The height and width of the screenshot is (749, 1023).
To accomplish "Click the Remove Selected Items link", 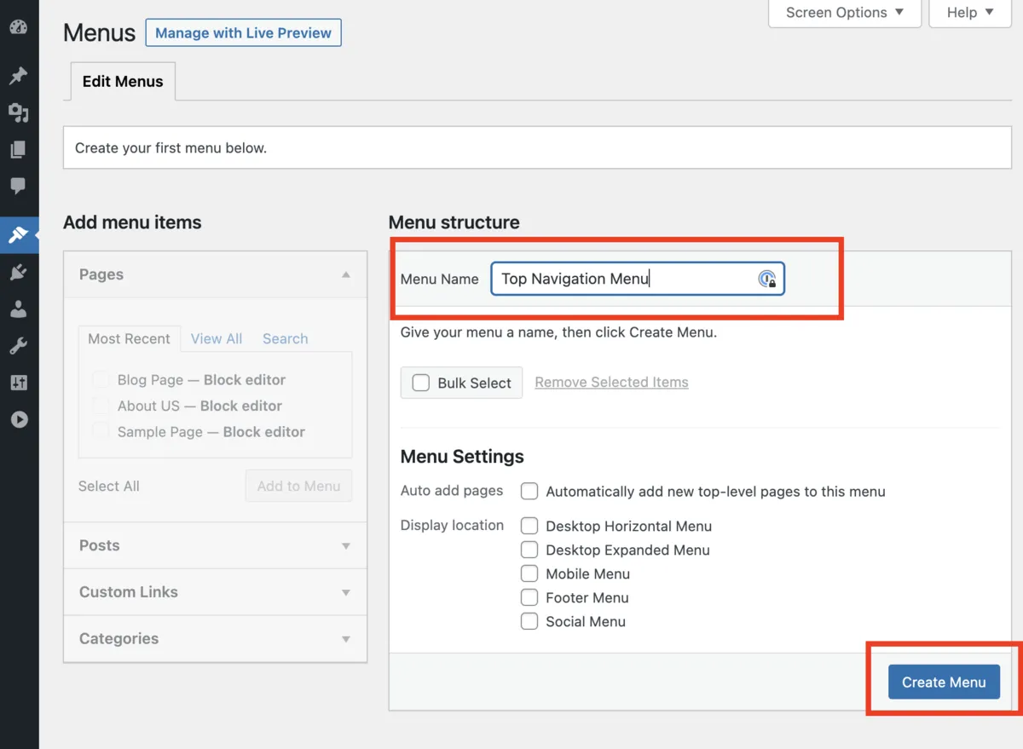I will [611, 383].
